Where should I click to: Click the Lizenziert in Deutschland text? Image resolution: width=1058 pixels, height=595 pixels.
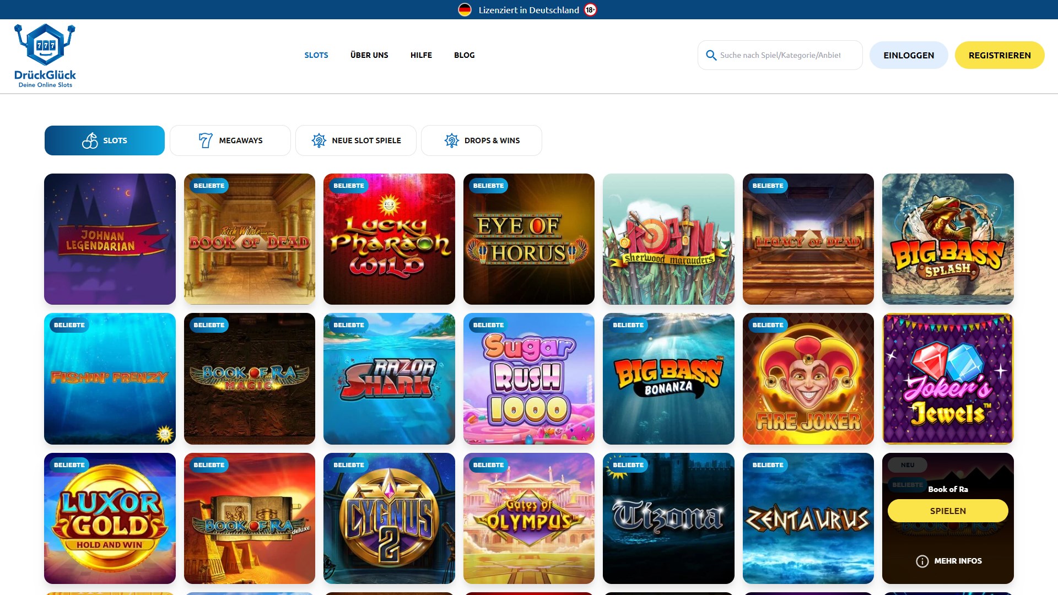[x=529, y=10]
